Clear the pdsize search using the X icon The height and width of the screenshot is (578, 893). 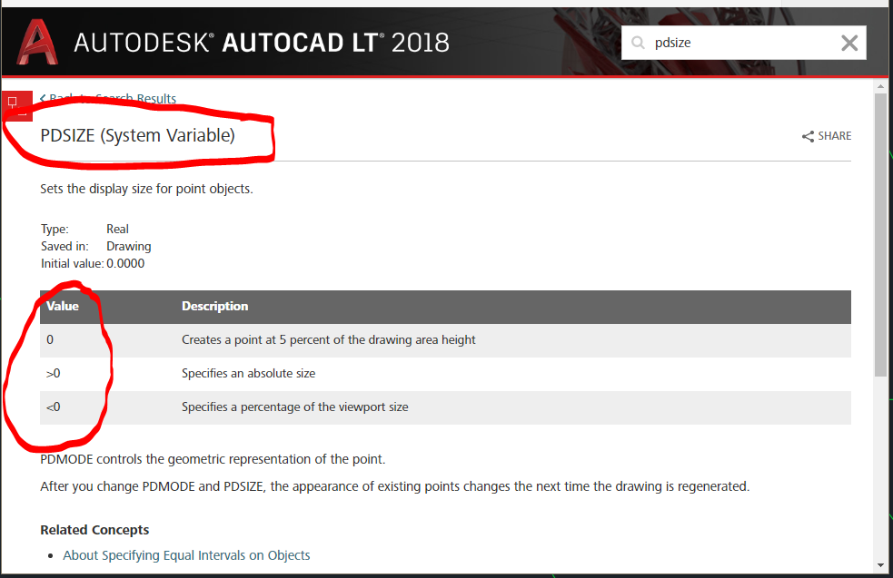pos(849,42)
